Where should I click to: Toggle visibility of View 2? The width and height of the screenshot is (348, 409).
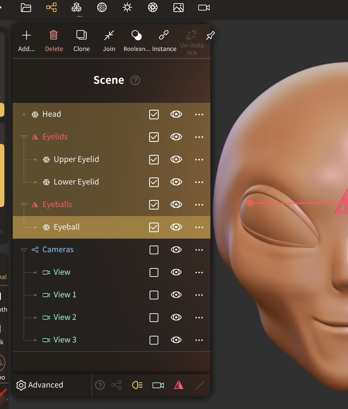pyautogui.click(x=176, y=317)
